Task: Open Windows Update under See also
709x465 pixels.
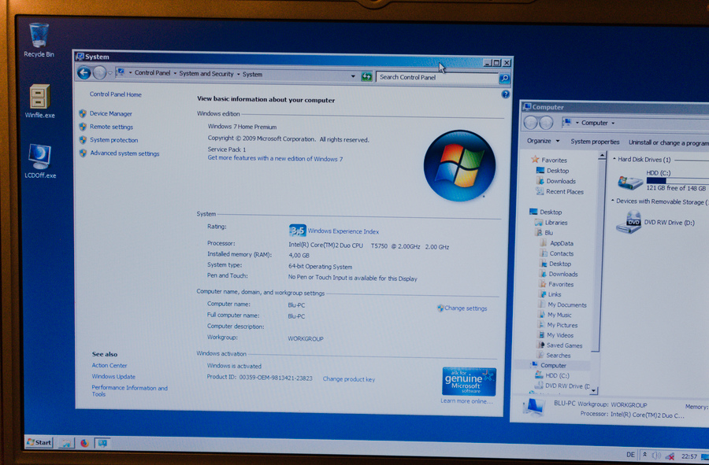Action: [113, 377]
